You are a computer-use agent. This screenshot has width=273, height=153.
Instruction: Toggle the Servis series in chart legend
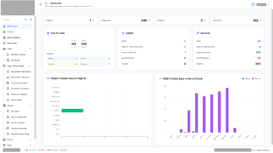256,79
